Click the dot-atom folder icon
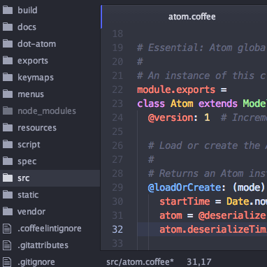Viewport: 267px width, 267px height. tap(8, 43)
